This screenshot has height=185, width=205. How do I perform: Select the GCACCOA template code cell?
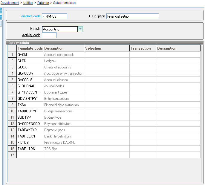(x=30, y=73)
